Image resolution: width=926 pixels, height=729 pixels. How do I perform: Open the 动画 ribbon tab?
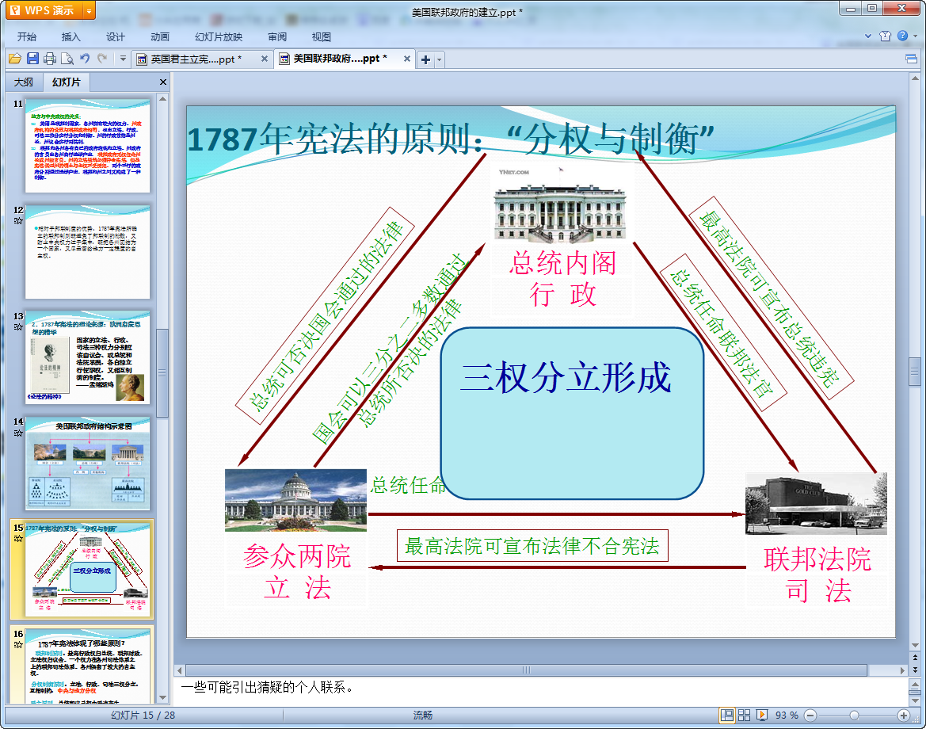pos(159,36)
